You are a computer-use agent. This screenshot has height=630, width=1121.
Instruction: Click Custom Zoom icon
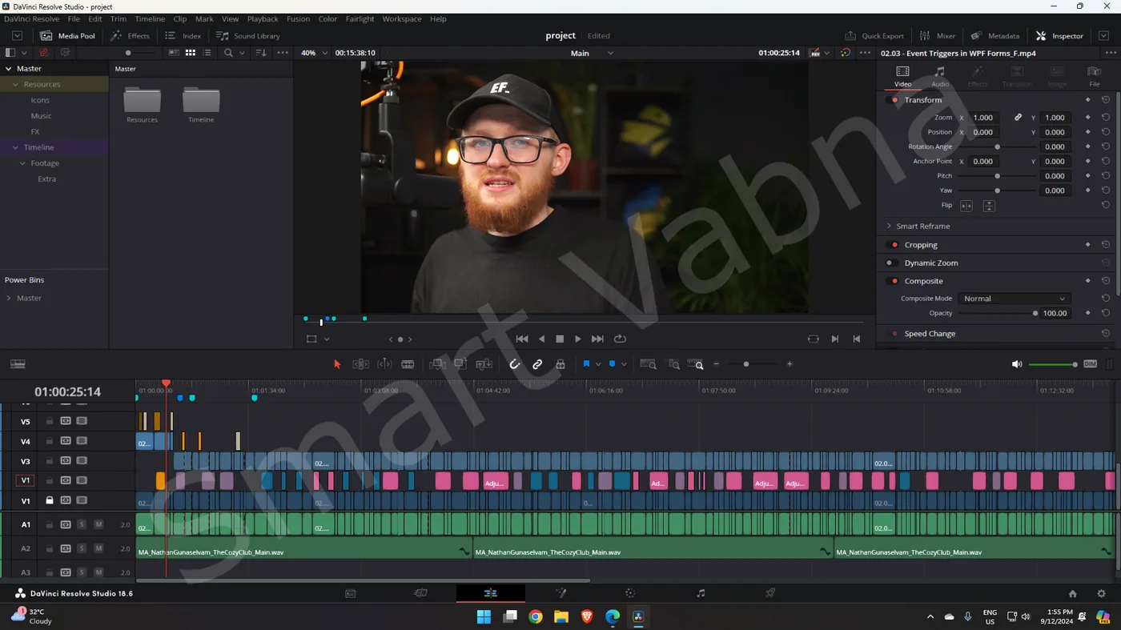coord(696,364)
